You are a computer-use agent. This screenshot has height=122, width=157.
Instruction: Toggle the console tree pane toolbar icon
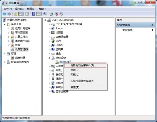21,14
